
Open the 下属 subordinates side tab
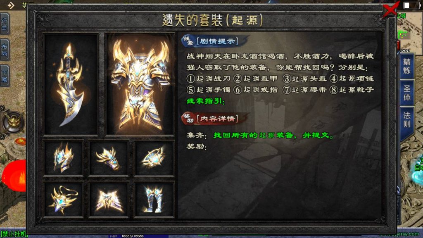[5, 76]
